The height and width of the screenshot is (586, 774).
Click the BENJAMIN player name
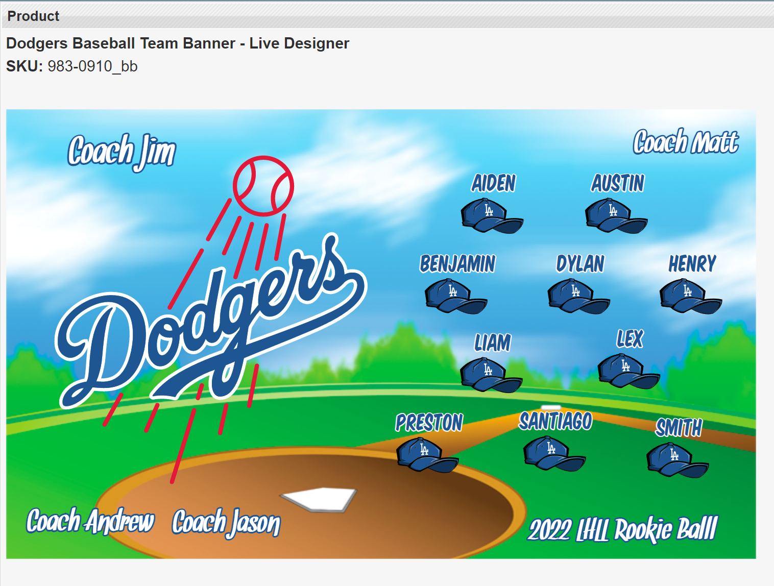(457, 264)
